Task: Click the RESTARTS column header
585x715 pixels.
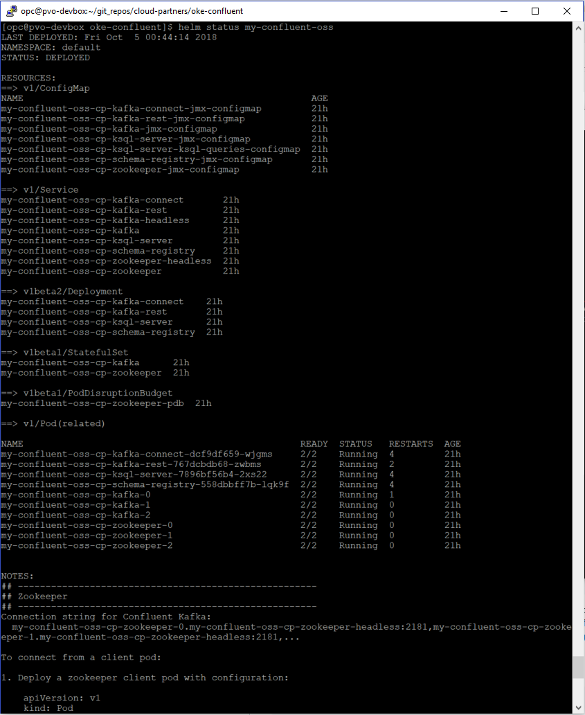Action: point(411,444)
